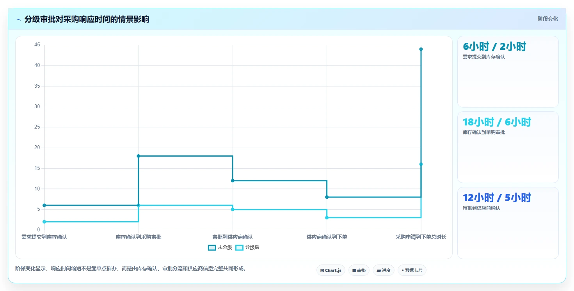Click the 库存确认到采购审批 caption in second card
Image resolution: width=574 pixels, height=291 pixels.
484,132
